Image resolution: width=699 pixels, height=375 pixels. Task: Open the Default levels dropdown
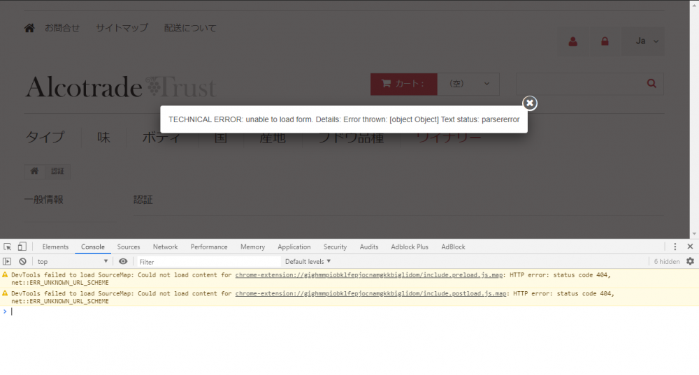(x=308, y=261)
